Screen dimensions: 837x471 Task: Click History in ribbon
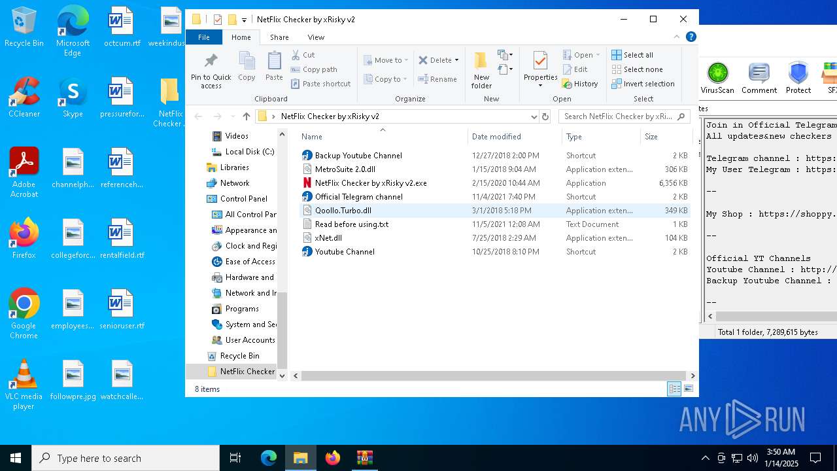click(580, 84)
